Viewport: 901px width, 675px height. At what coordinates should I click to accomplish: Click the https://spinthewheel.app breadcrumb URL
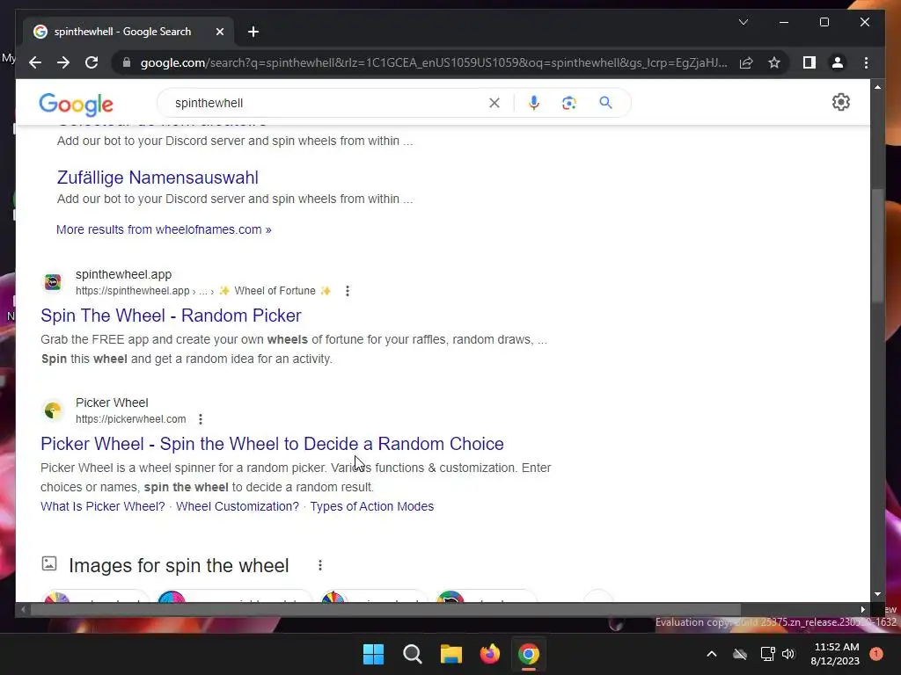click(133, 291)
